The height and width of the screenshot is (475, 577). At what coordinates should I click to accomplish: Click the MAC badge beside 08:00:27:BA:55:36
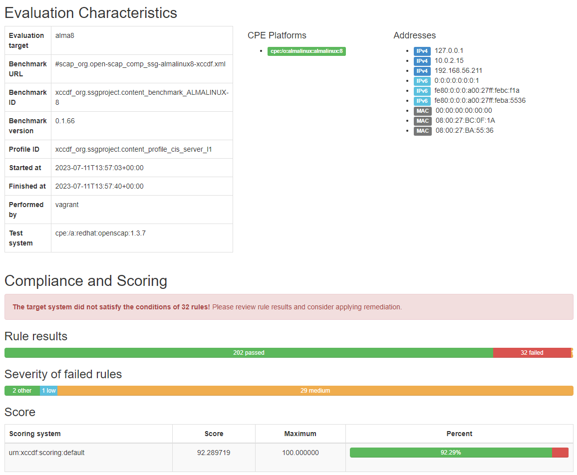(422, 131)
